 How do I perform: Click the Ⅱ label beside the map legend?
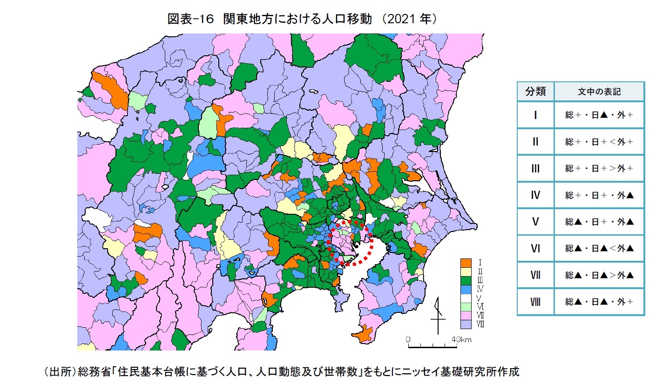[480, 271]
